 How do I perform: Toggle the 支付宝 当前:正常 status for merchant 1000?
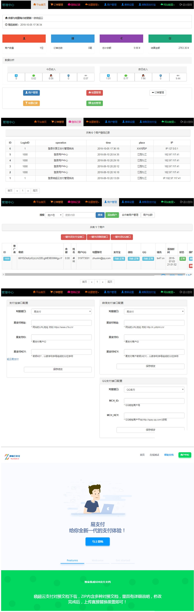119,259
